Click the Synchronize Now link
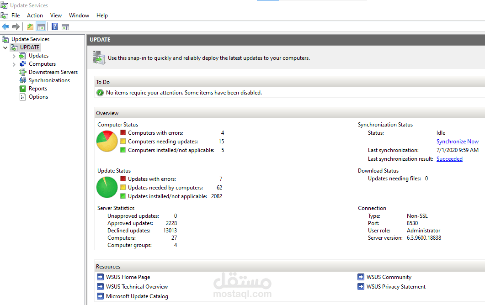 pyautogui.click(x=458, y=141)
